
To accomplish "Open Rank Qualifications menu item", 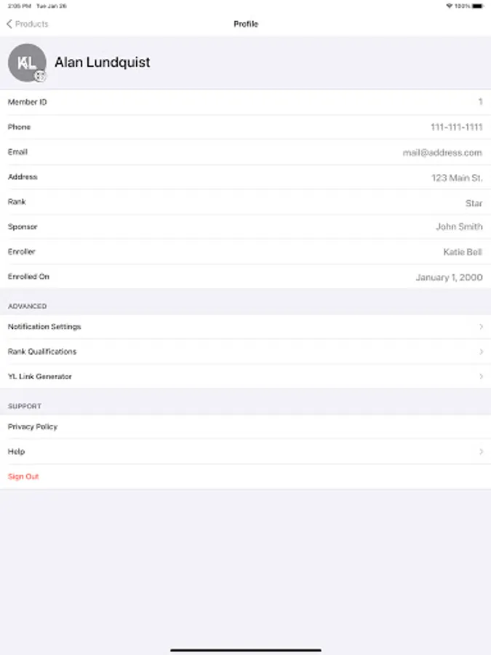I will point(246,352).
